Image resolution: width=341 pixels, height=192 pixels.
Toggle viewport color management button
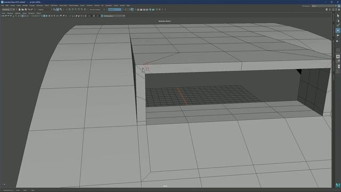tap(102, 16)
